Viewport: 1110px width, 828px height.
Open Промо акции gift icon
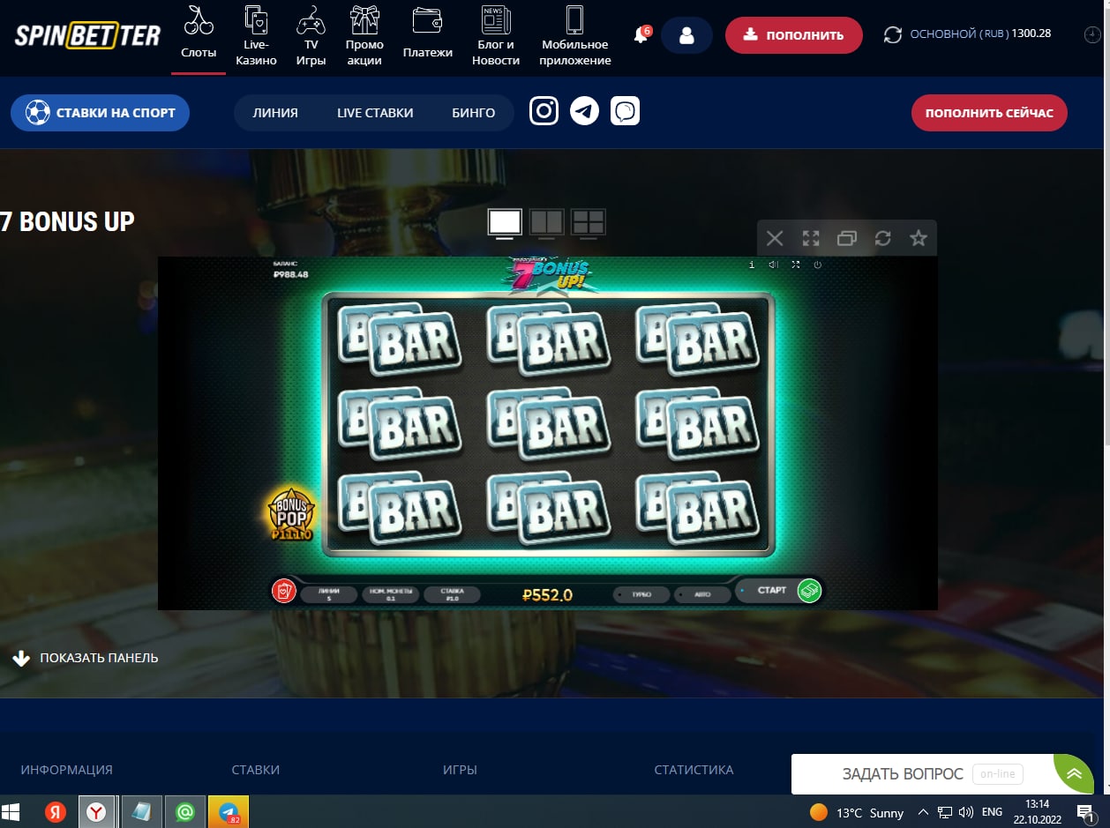[x=364, y=36]
